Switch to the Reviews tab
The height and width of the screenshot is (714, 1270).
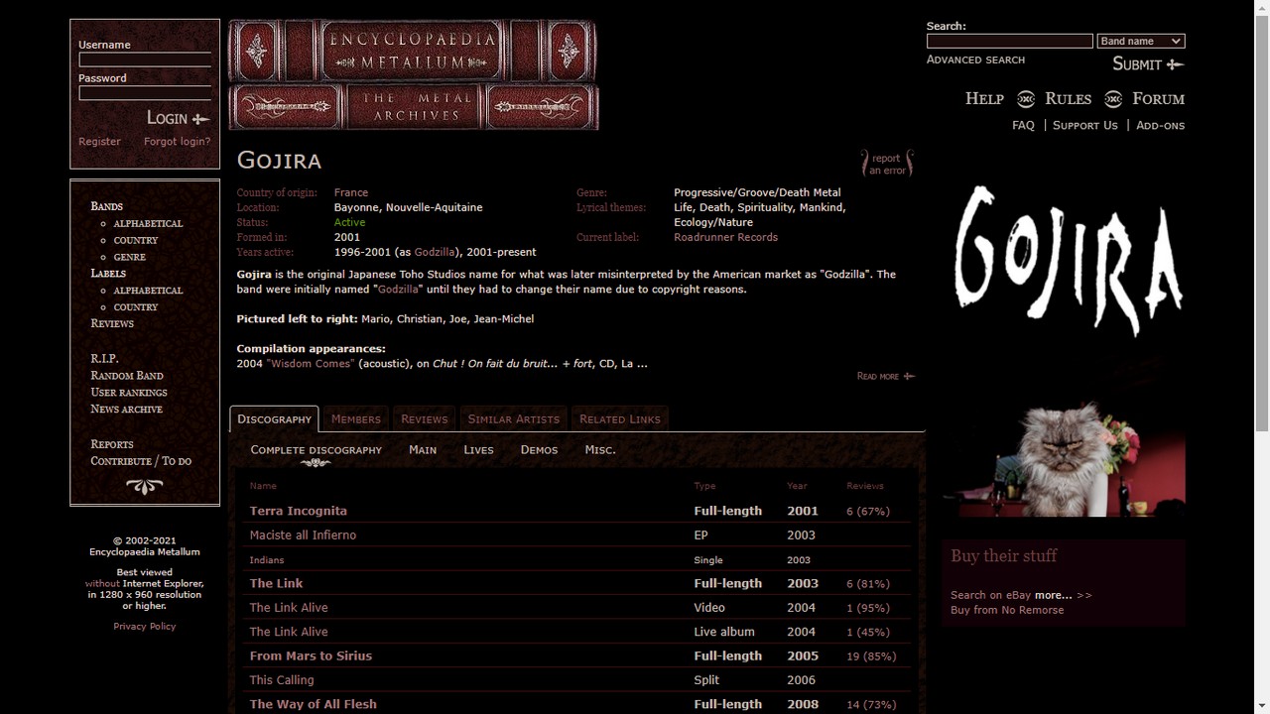424,419
